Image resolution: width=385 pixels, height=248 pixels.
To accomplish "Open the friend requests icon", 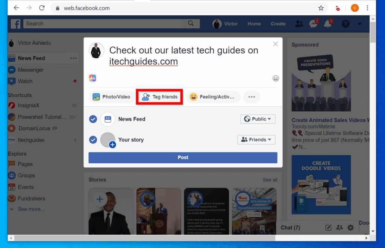I will pyautogui.click(x=299, y=24).
